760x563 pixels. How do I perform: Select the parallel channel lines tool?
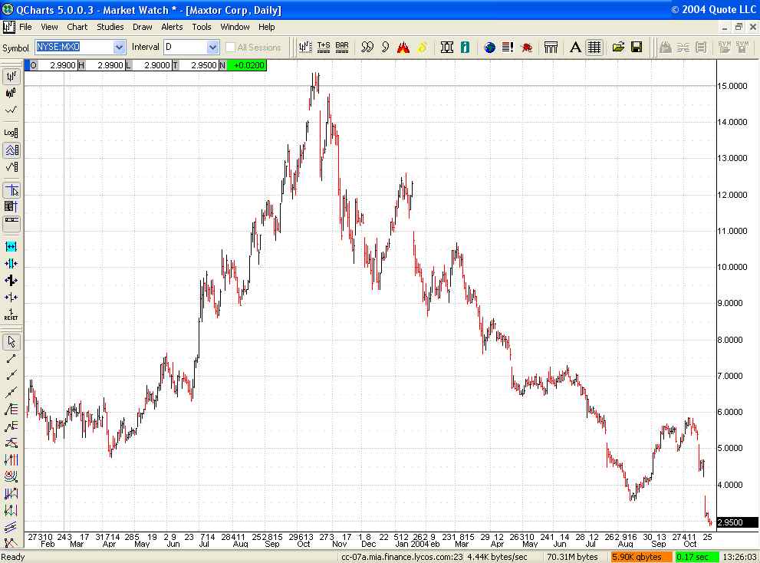coord(12,527)
